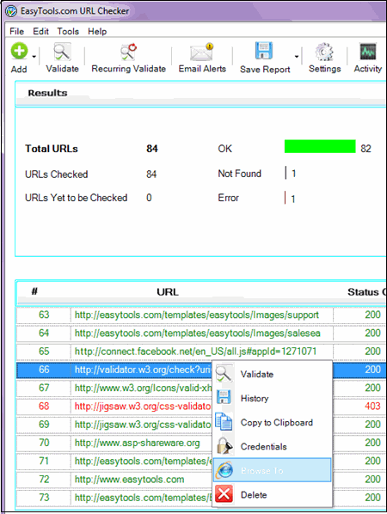The height and width of the screenshot is (514, 387).
Task: Click the context menu Validate magnifier icon
Action: (224, 374)
